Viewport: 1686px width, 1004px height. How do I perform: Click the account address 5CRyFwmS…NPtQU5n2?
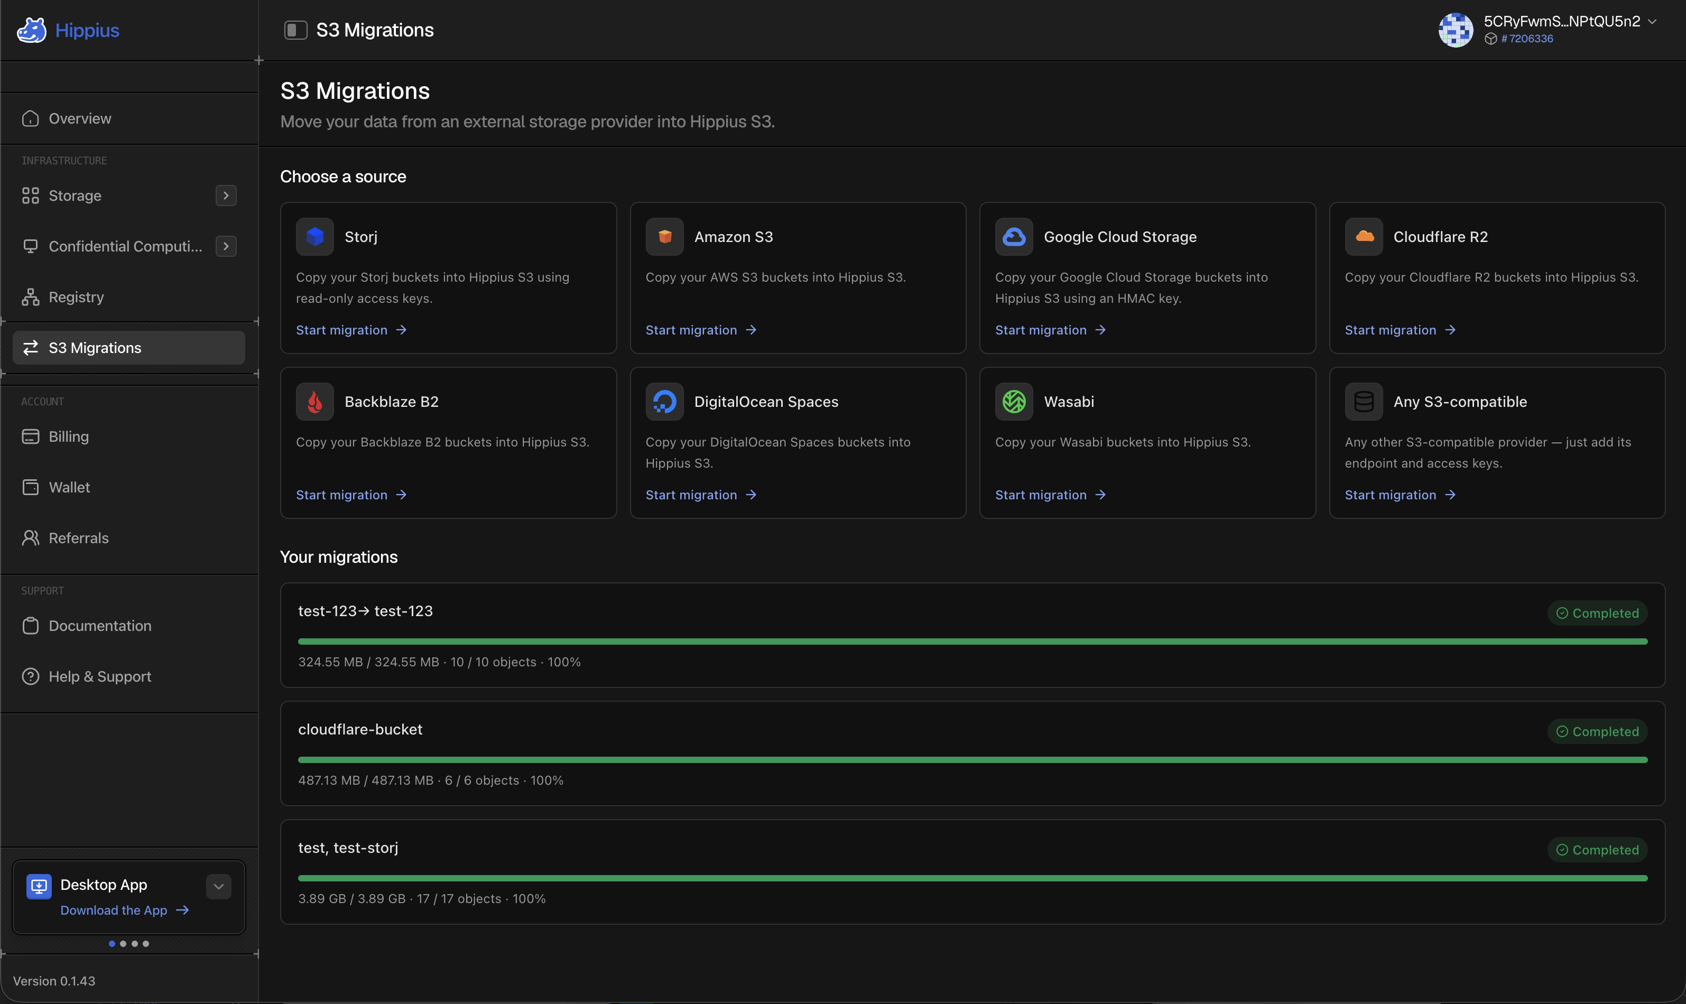click(1561, 21)
